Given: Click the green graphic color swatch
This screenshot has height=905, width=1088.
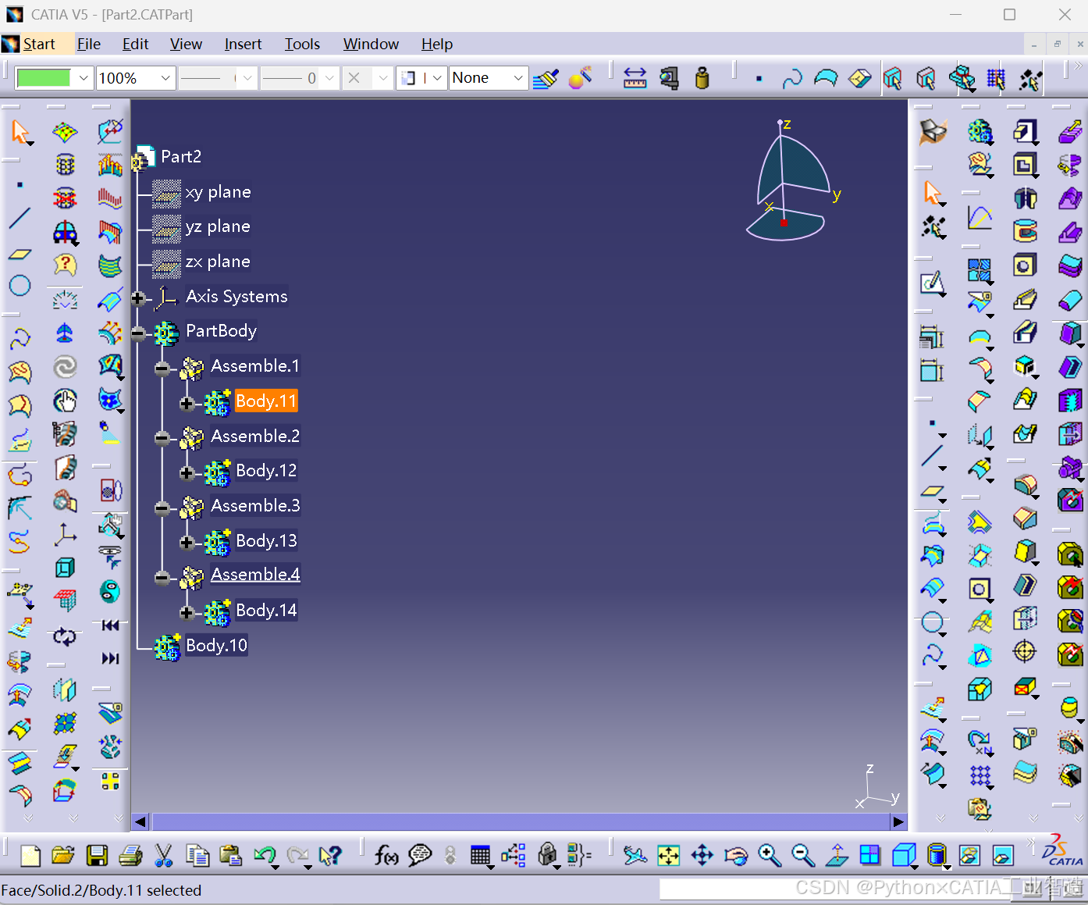Looking at the screenshot, I should pos(44,78).
